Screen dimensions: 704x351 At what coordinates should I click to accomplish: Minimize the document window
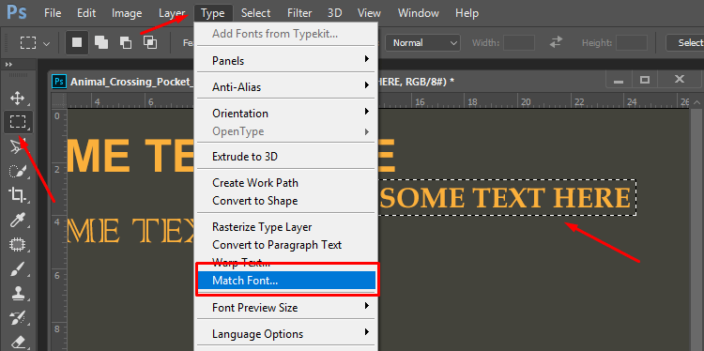(x=619, y=81)
